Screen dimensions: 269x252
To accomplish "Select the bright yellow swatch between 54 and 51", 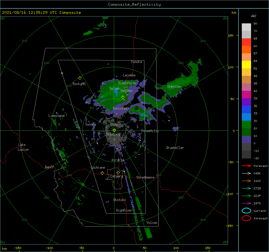I will click(x=246, y=65).
